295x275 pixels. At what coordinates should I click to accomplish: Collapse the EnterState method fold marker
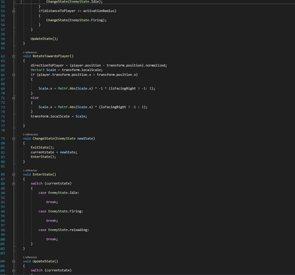tap(14, 174)
